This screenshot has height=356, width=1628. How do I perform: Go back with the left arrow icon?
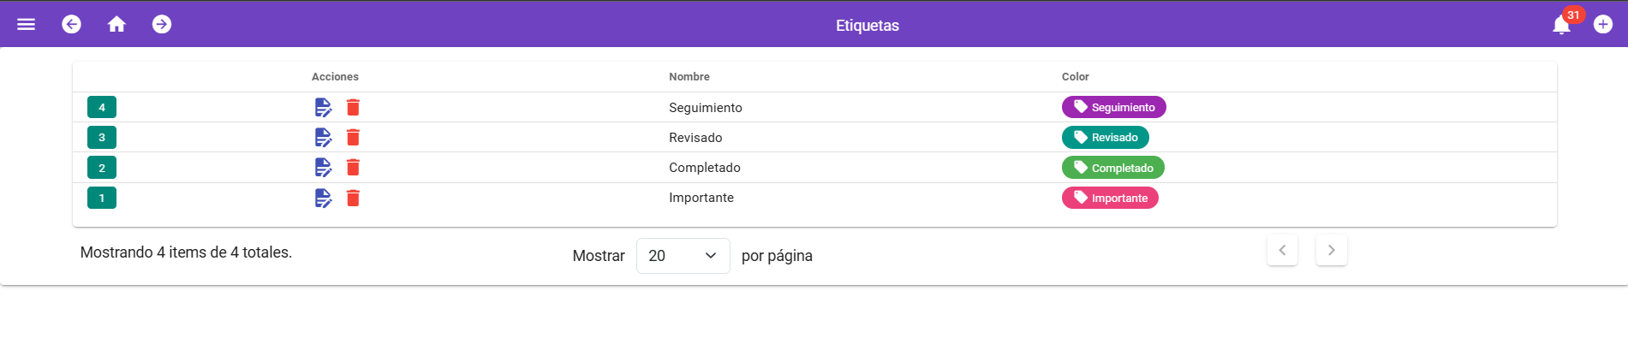pos(72,25)
